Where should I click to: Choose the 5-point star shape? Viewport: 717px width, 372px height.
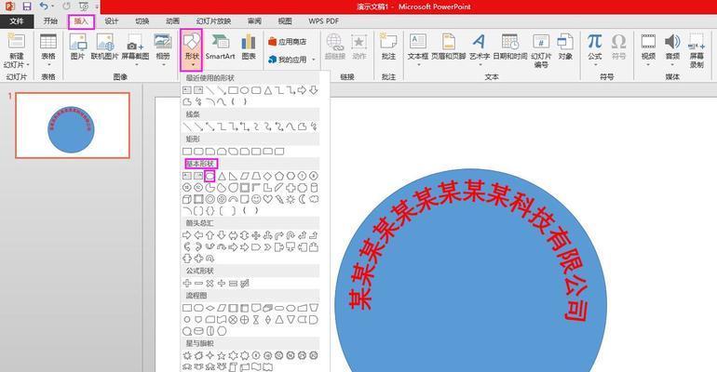(x=222, y=355)
